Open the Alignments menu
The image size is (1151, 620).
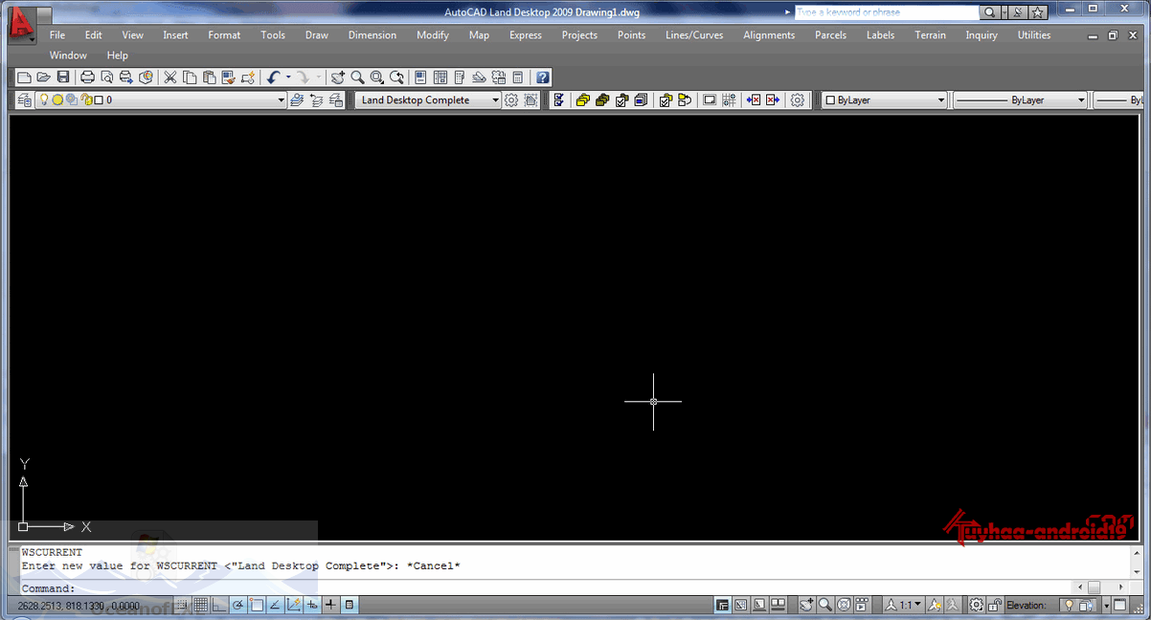tap(769, 35)
